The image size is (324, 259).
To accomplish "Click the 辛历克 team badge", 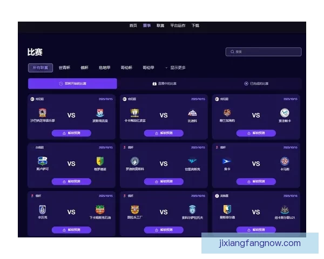I will pyautogui.click(x=42, y=209).
